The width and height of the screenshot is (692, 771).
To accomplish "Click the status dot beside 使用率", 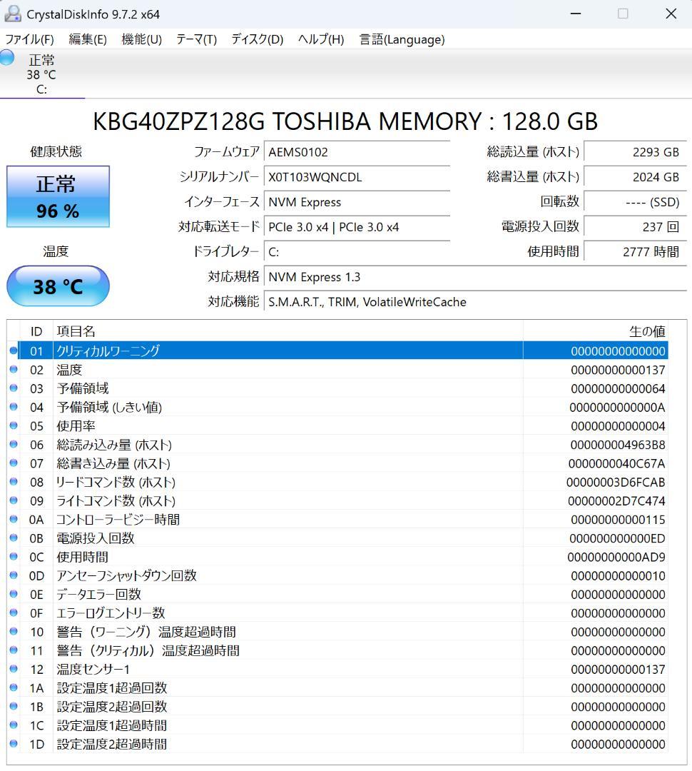I will pyautogui.click(x=13, y=425).
